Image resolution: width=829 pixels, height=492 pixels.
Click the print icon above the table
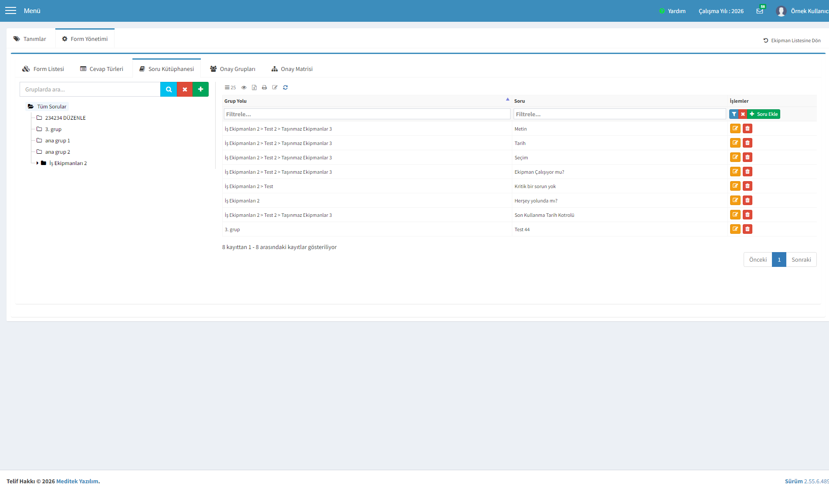[264, 88]
